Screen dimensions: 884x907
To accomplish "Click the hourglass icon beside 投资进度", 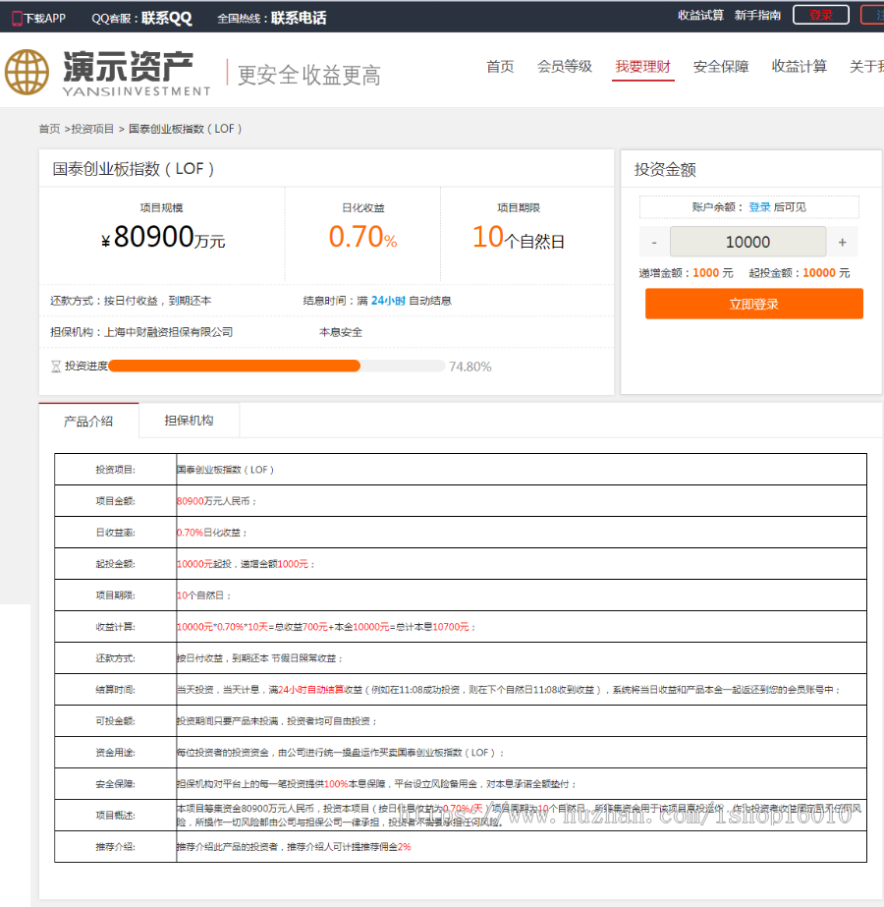I will pyautogui.click(x=56, y=366).
